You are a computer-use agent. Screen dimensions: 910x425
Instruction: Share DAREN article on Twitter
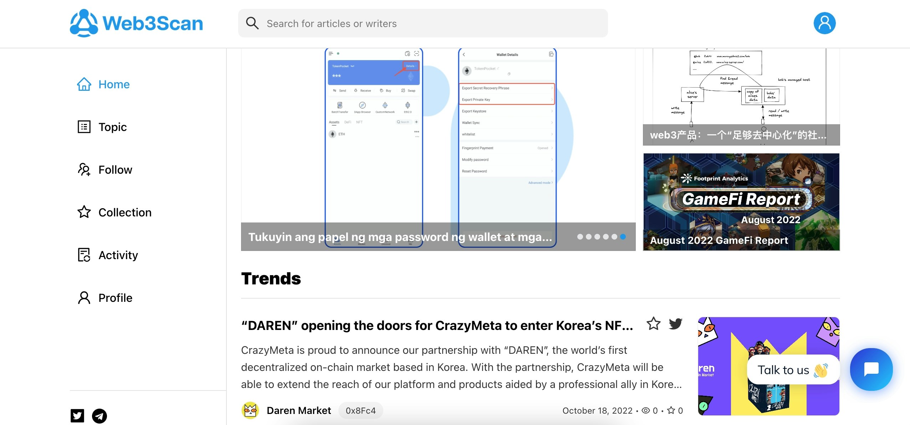[x=675, y=324]
